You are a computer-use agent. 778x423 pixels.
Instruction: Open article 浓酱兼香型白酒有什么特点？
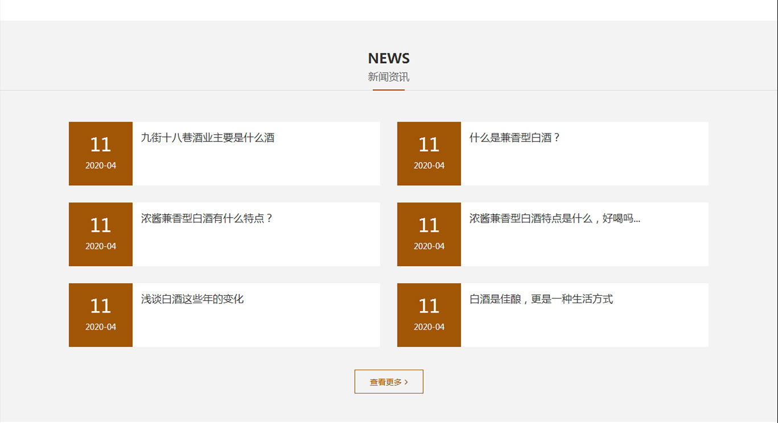[x=207, y=218]
